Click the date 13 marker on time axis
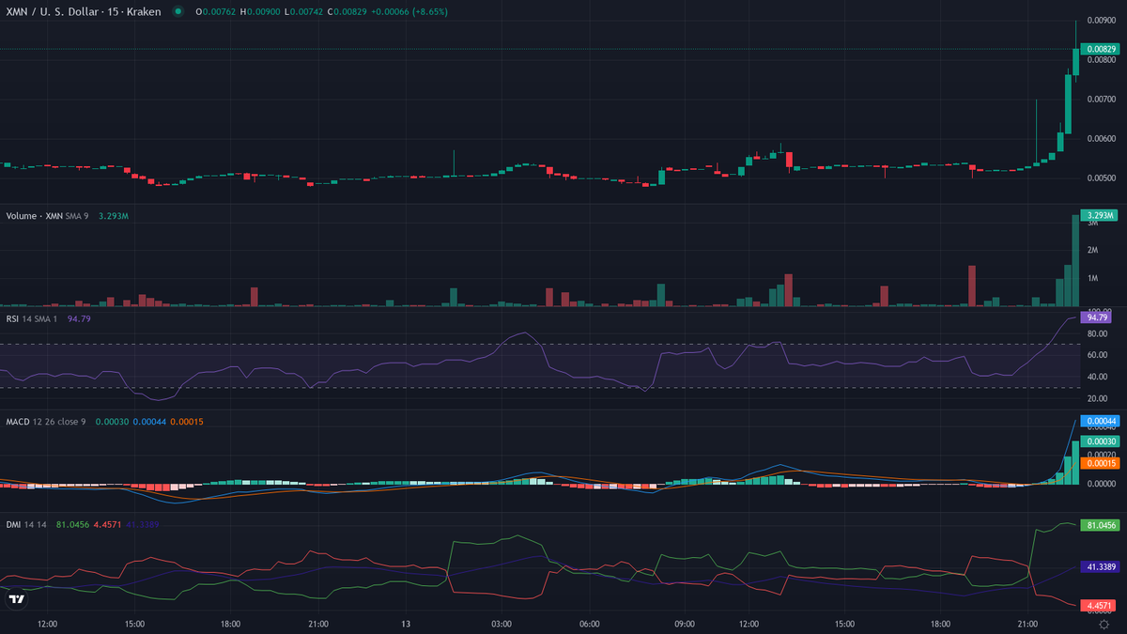The height and width of the screenshot is (634, 1127). pyautogui.click(x=406, y=624)
